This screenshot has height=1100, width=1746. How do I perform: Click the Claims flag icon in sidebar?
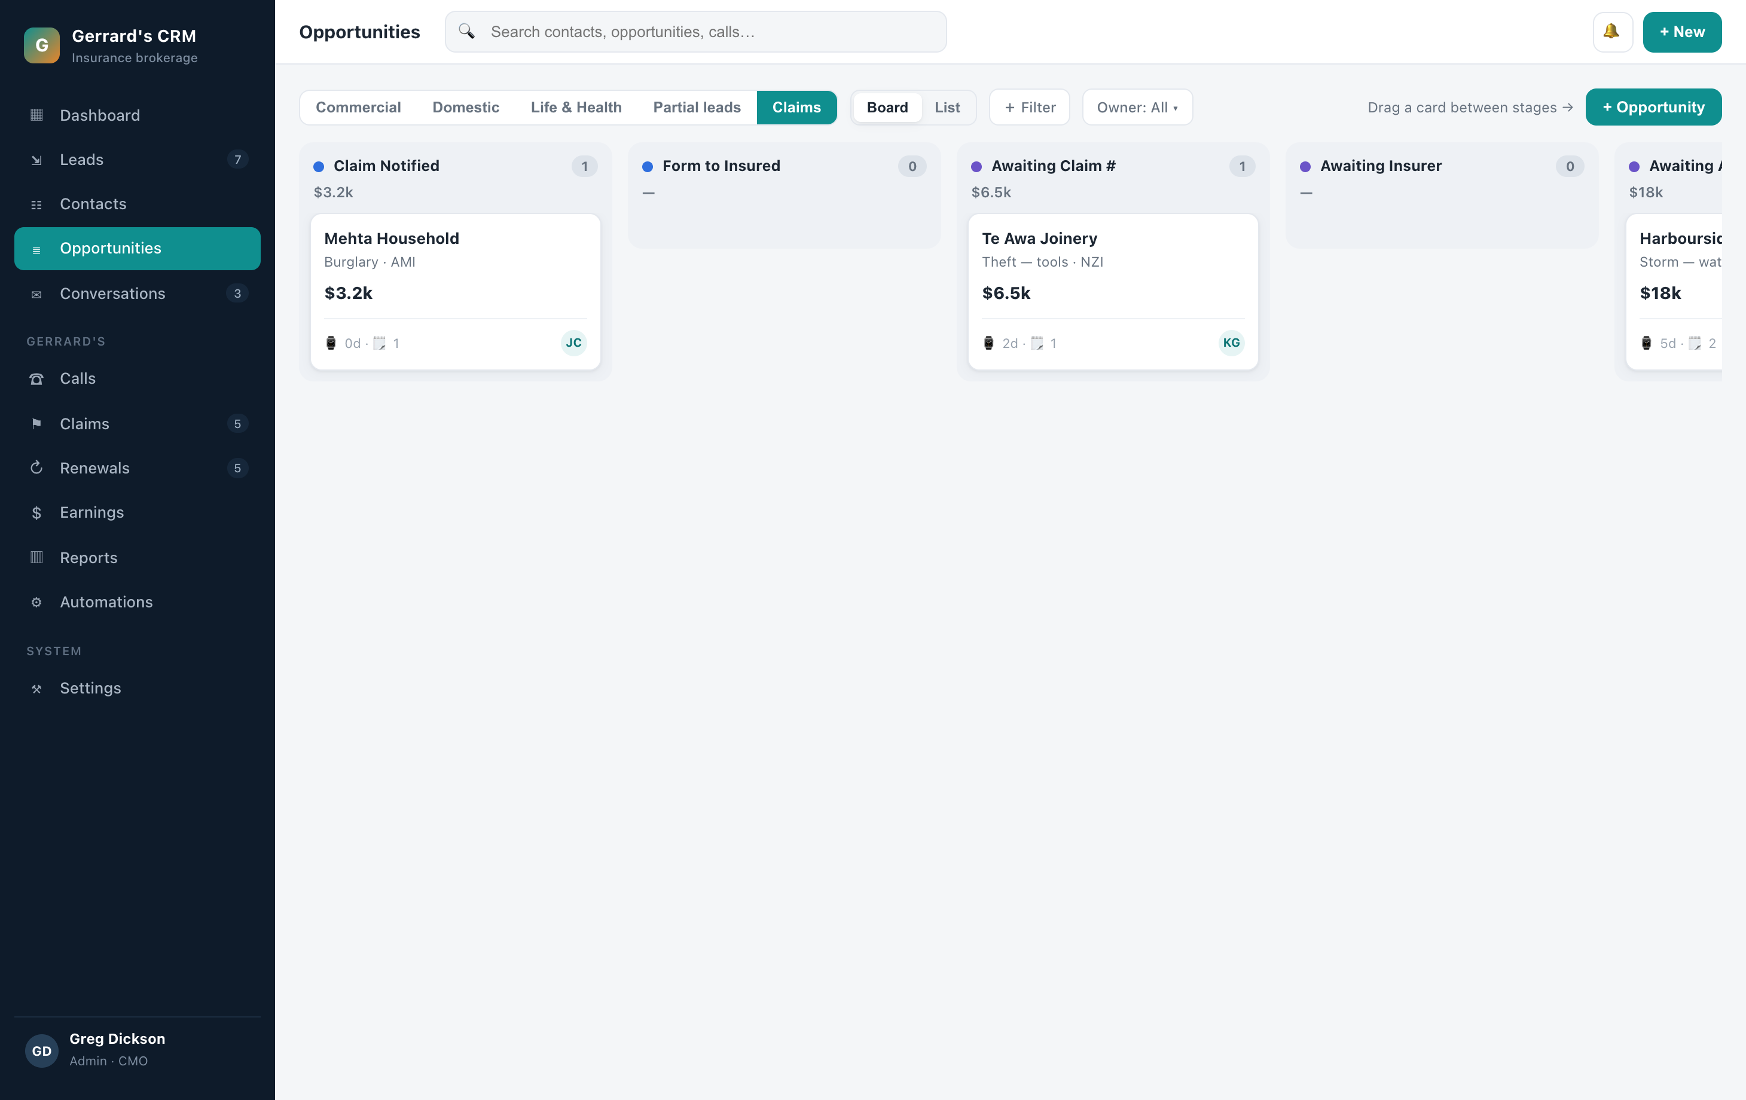(36, 423)
